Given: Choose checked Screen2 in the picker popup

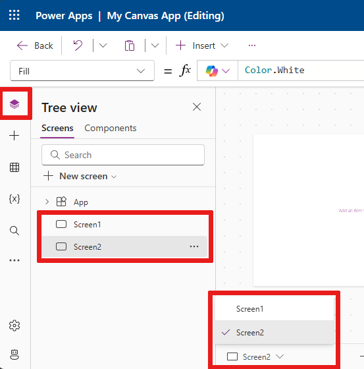Looking at the screenshot, I should point(274,332).
